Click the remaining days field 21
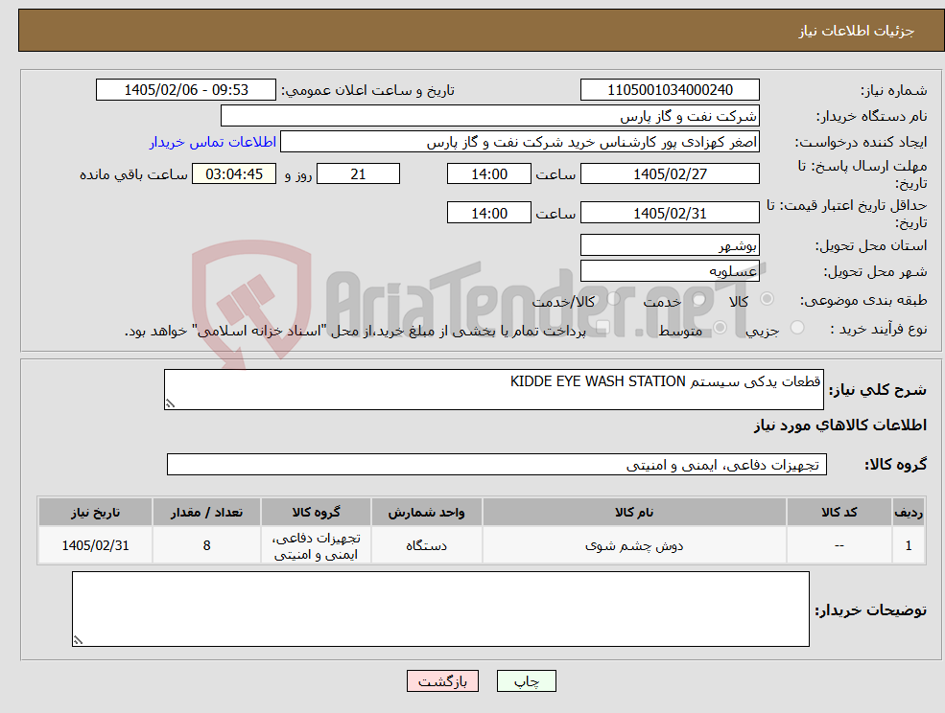The image size is (945, 713). point(358,174)
